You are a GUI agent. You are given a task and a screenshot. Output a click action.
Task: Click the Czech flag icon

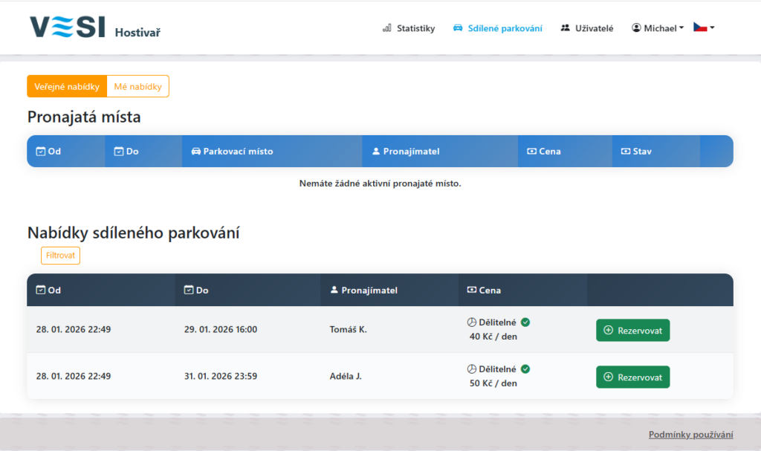(700, 27)
